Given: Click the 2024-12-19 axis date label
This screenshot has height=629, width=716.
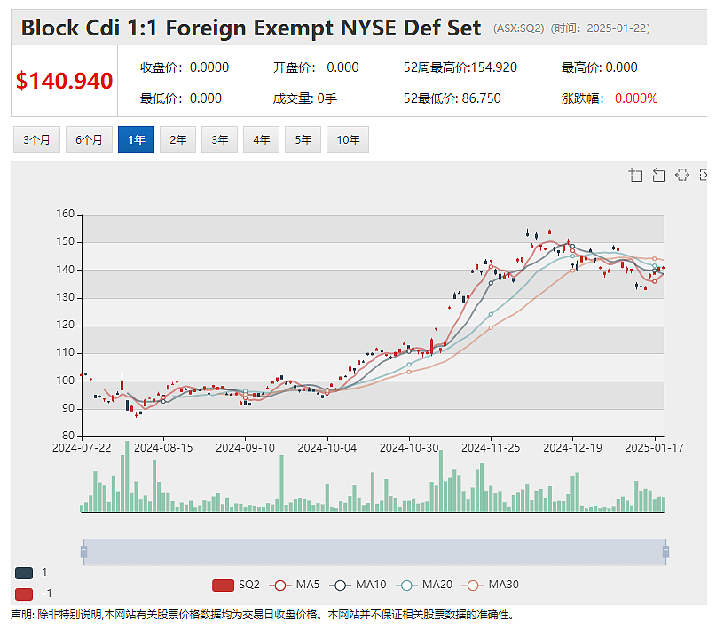Looking at the screenshot, I should coord(572,448).
